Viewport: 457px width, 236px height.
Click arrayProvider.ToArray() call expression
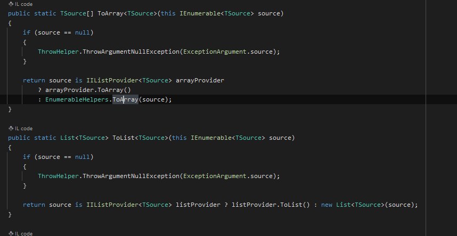coord(88,90)
